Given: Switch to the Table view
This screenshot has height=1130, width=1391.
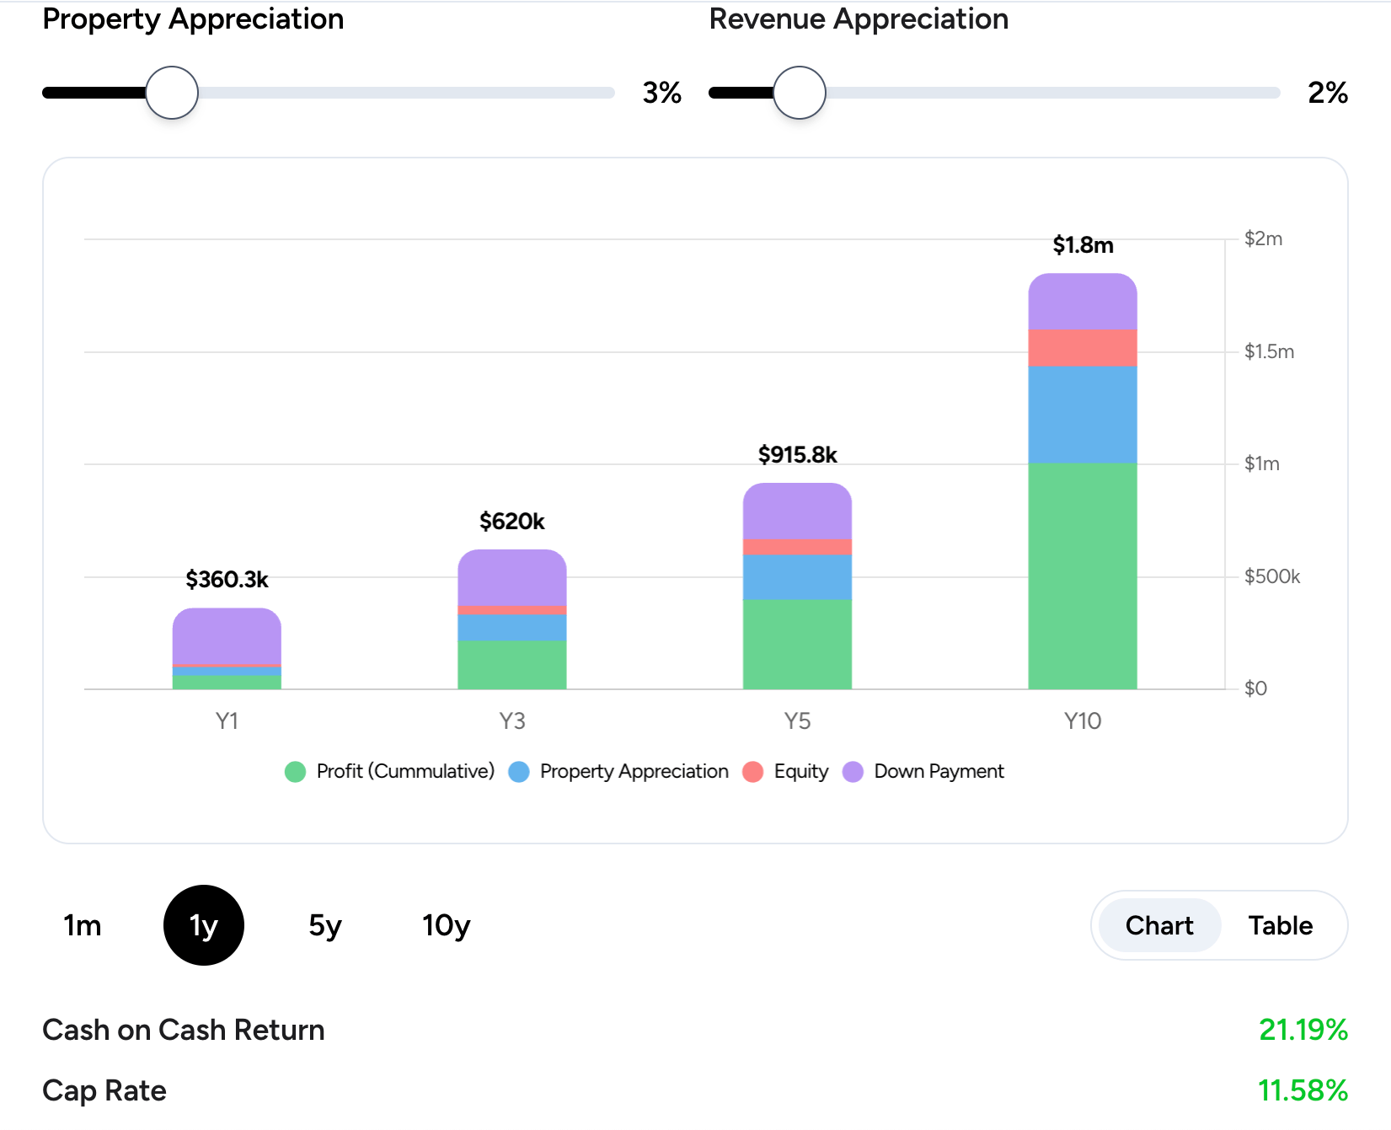Looking at the screenshot, I should click(x=1280, y=925).
